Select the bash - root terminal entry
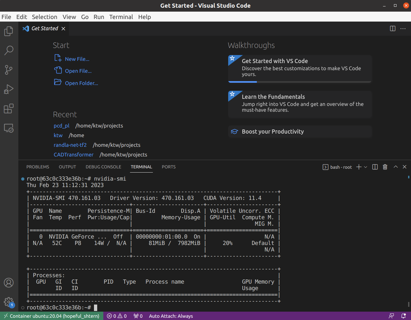The height and width of the screenshot is (320, 411). click(337, 167)
